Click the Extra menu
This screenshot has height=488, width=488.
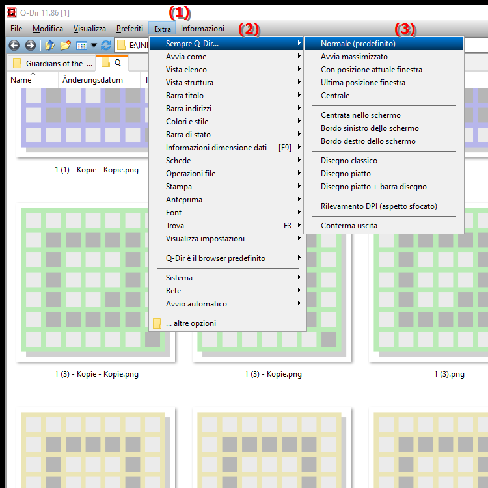coord(162,29)
